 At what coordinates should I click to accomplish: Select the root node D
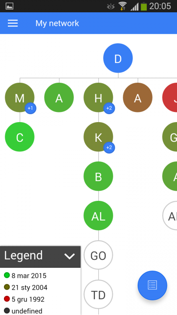[118, 58]
